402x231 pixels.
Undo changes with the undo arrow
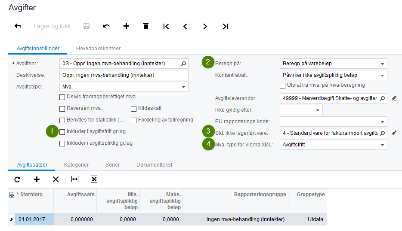(x=106, y=26)
